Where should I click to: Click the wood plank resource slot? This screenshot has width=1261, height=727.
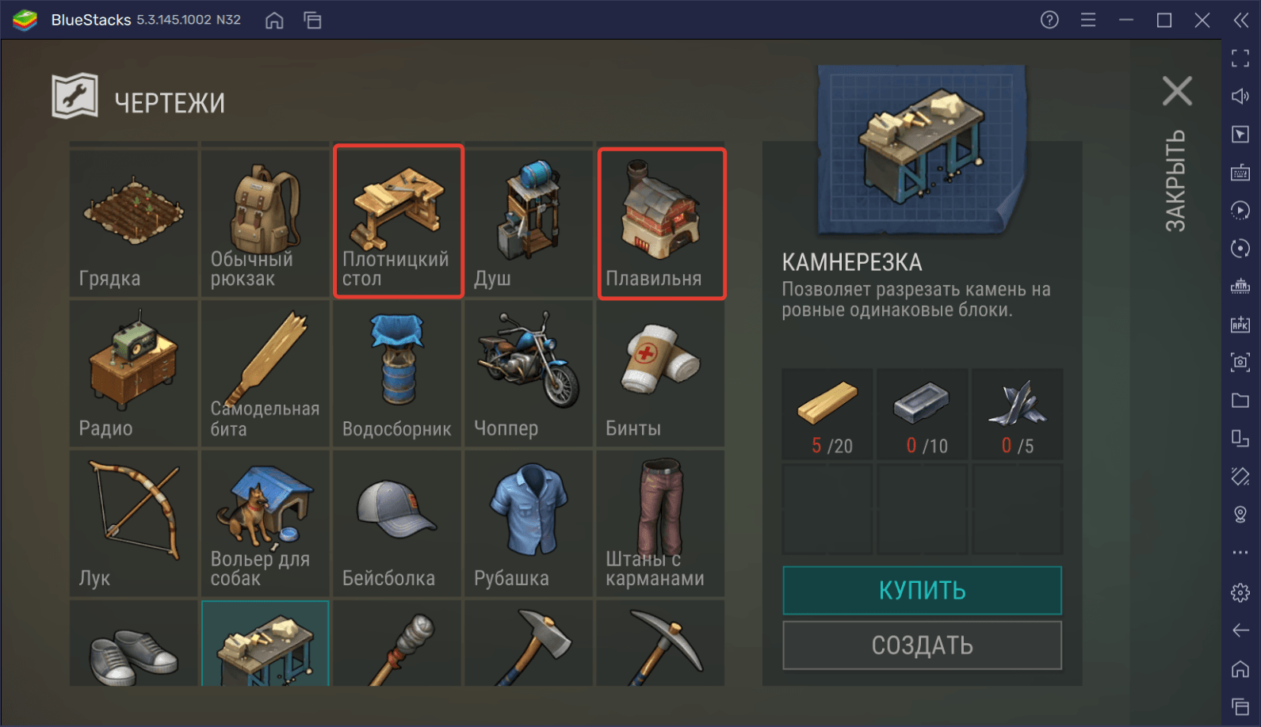coord(827,414)
